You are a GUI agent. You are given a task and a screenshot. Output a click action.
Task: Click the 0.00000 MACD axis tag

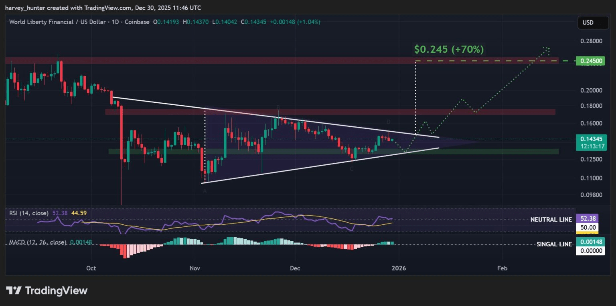tap(590, 251)
